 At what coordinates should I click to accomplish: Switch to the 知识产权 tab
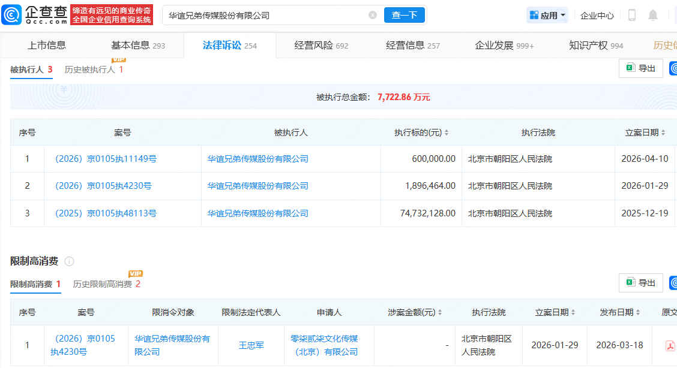click(596, 46)
